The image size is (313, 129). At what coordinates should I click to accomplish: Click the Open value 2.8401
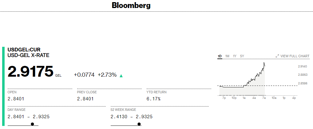16,99
